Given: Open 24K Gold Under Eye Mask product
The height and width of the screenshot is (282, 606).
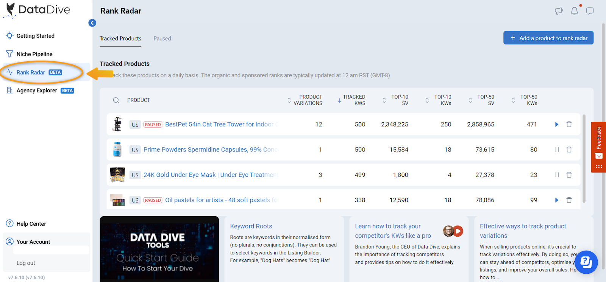Looking at the screenshot, I should [x=211, y=175].
